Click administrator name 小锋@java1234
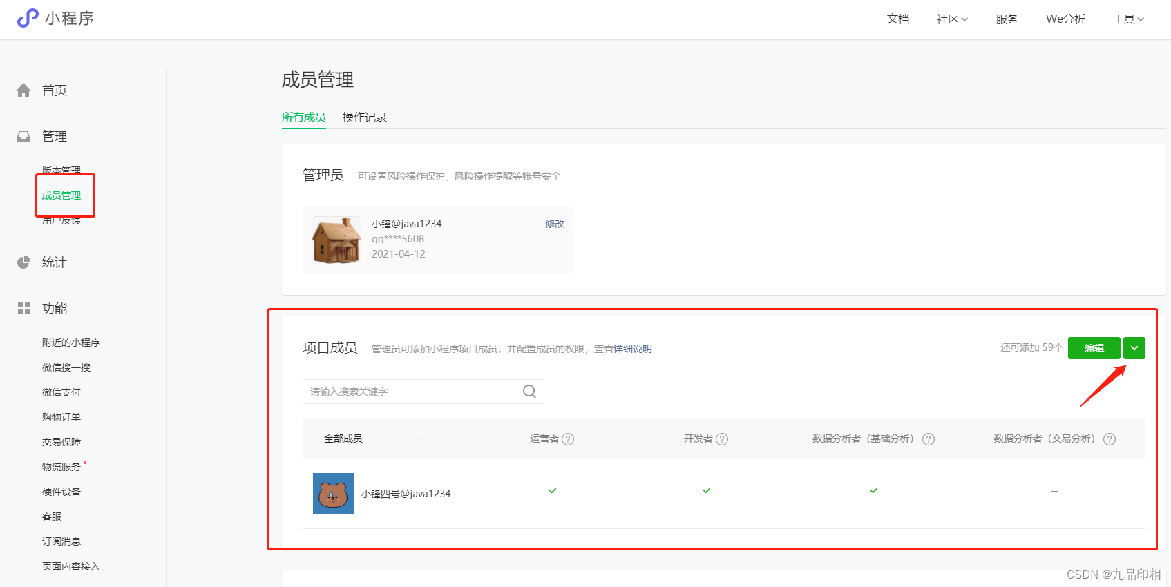Screen dimensions: 1171x587 pyautogui.click(x=407, y=224)
